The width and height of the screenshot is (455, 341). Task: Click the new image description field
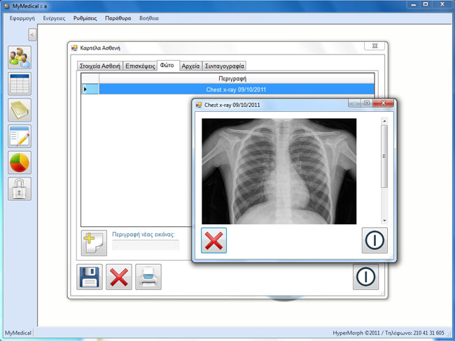coord(146,245)
